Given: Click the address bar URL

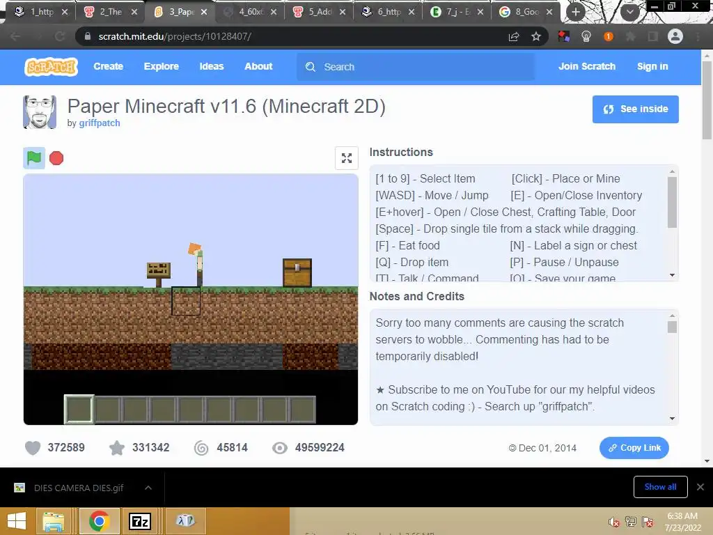Looking at the screenshot, I should point(175,36).
